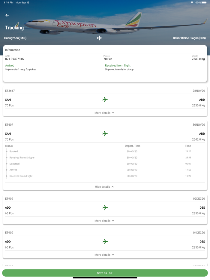
Task: Tap the date 28NOV20
Action: [x=199, y=91]
